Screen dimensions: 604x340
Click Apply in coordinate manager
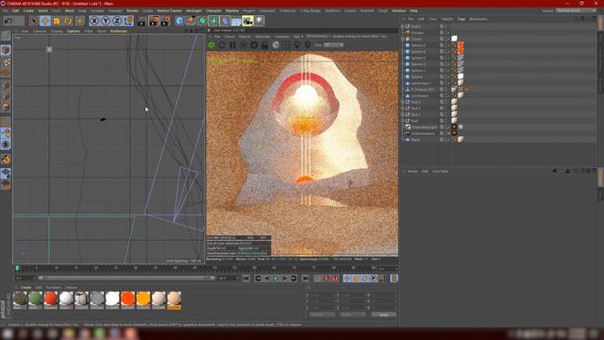point(384,314)
